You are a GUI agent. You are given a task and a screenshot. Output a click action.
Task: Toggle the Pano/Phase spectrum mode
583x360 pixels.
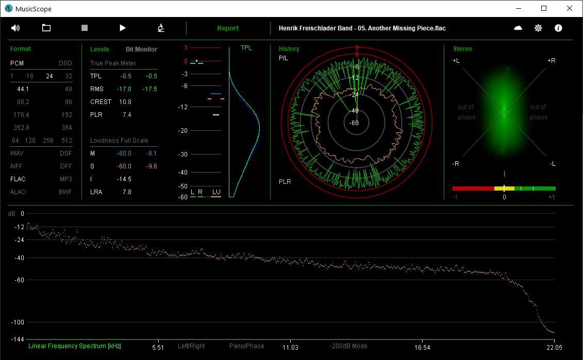coord(247,346)
